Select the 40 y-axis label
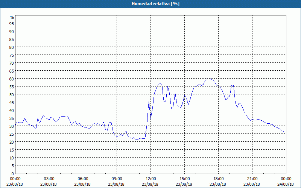 (x=12, y=110)
